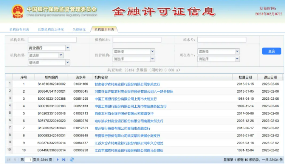Open the 商业银行 institution type dropdown
The height and width of the screenshot is (164, 285).
pos(68,48)
